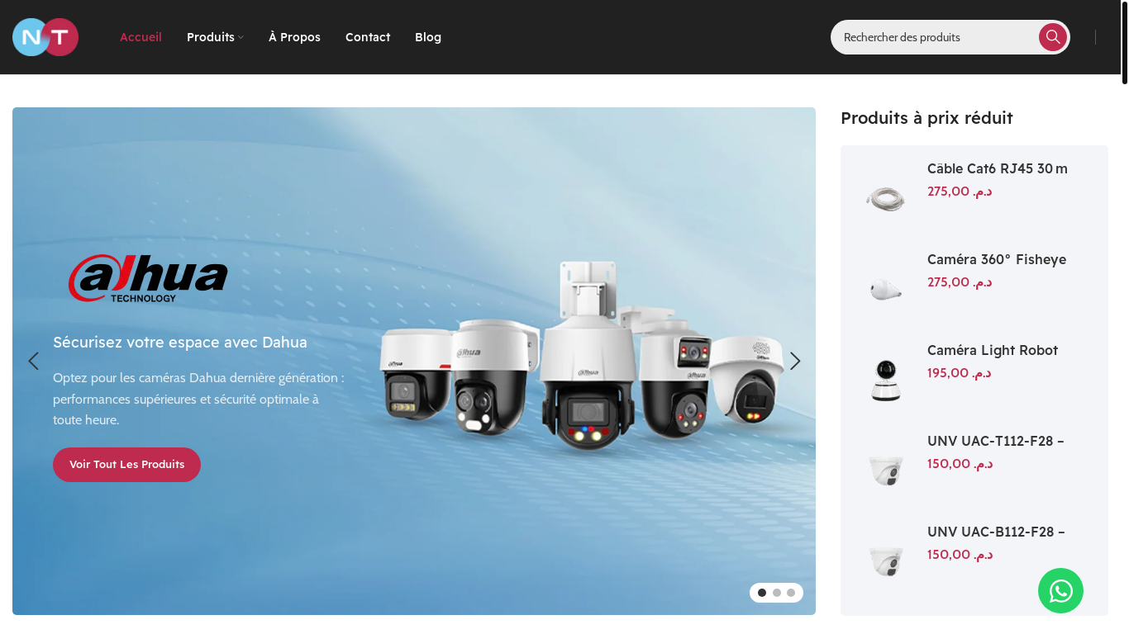The width and height of the screenshot is (1129, 634).
Task: Click 'Optez pour les caméras Dahua' description
Action: [x=198, y=399]
